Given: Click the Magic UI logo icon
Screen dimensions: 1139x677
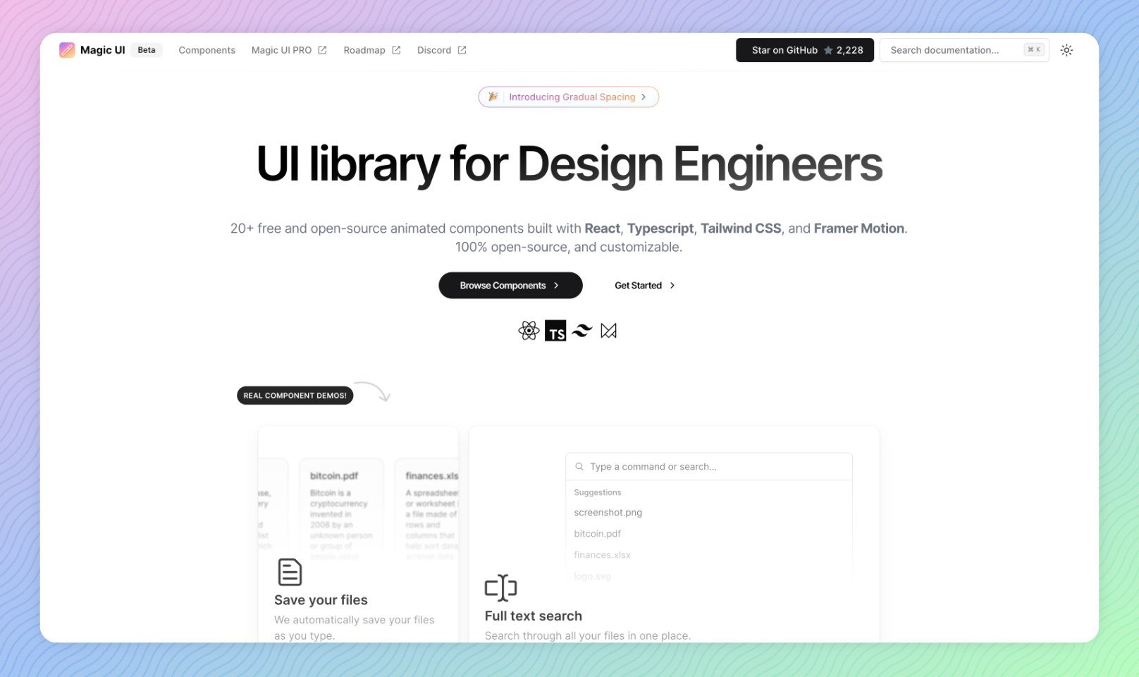Looking at the screenshot, I should tap(67, 50).
